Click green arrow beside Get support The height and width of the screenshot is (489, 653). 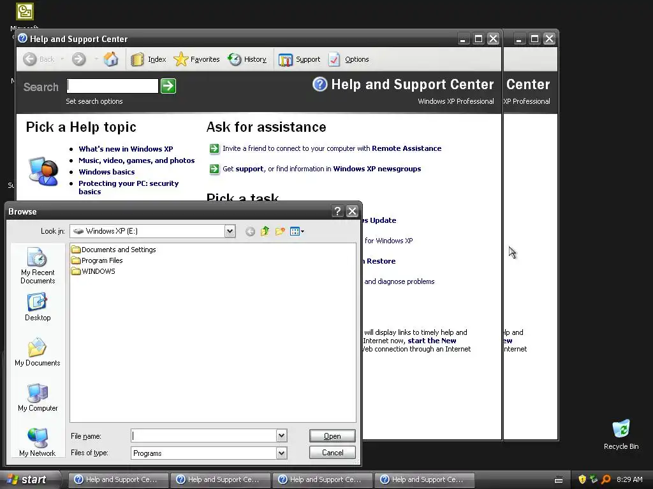[x=214, y=169]
